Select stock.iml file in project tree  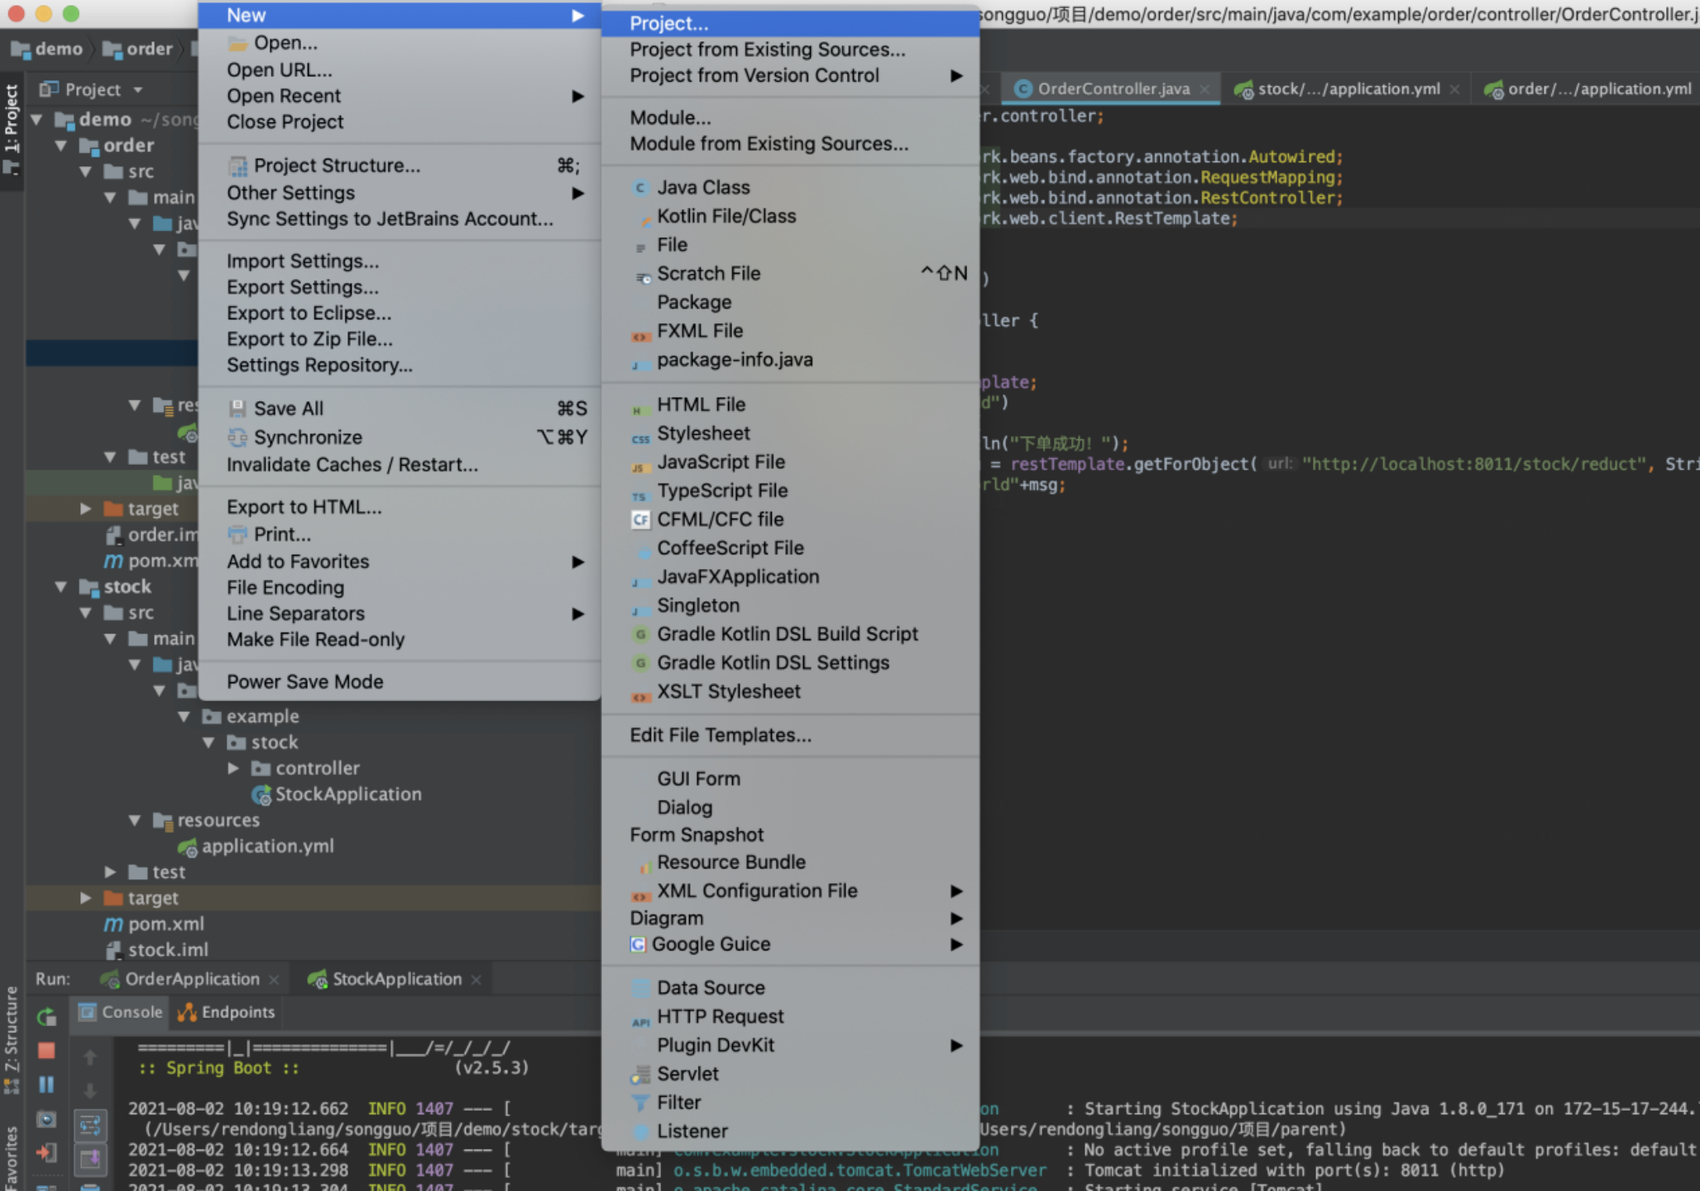pyautogui.click(x=167, y=950)
